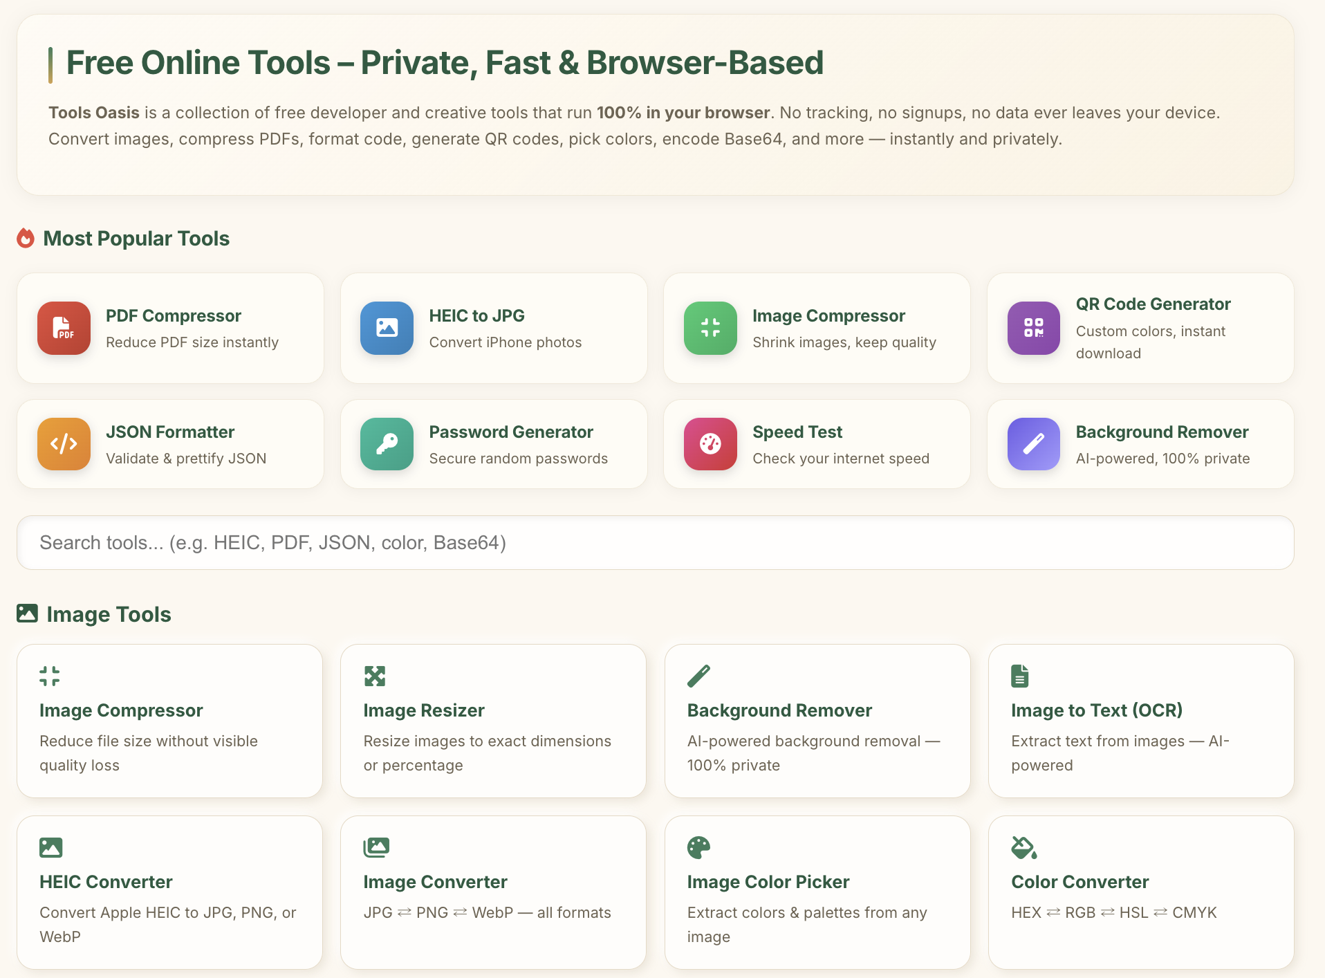Click the green Image Compressor icon in Most Popular

[710, 328]
